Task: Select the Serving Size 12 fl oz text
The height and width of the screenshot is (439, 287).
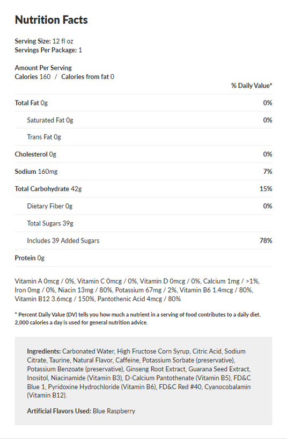Action: click(44, 41)
